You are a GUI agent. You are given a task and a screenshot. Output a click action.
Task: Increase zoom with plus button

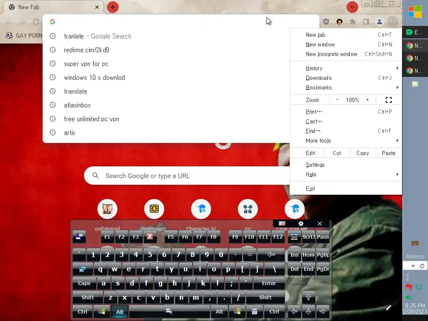tap(368, 100)
